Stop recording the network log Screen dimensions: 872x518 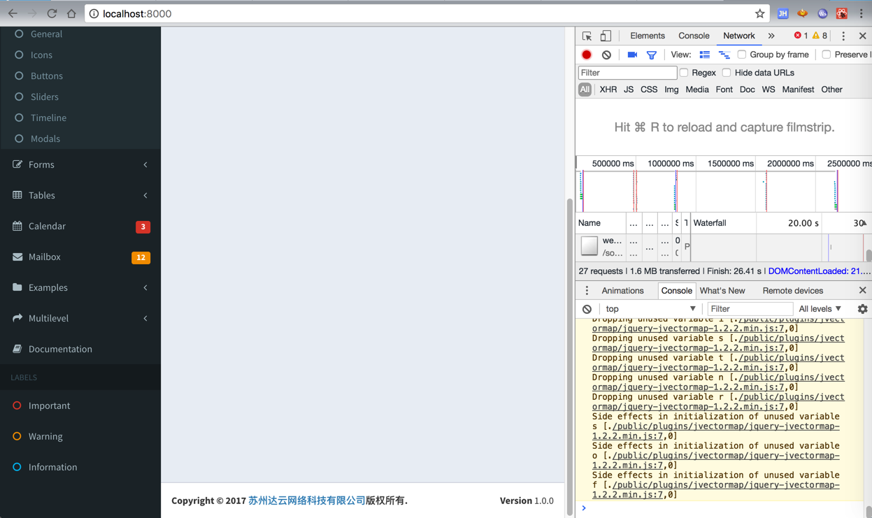coord(587,55)
